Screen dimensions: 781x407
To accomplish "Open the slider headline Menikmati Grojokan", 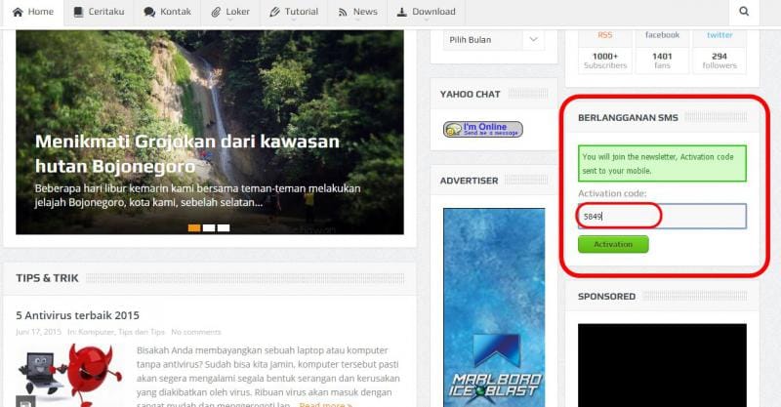I will (x=187, y=153).
